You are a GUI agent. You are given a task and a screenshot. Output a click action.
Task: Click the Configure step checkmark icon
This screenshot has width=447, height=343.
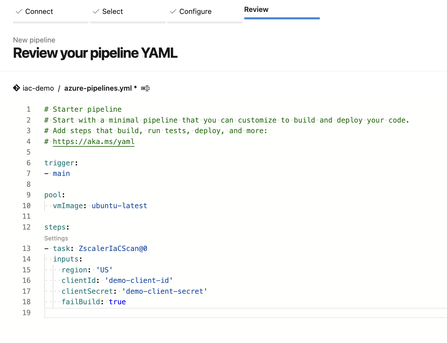pos(173,12)
